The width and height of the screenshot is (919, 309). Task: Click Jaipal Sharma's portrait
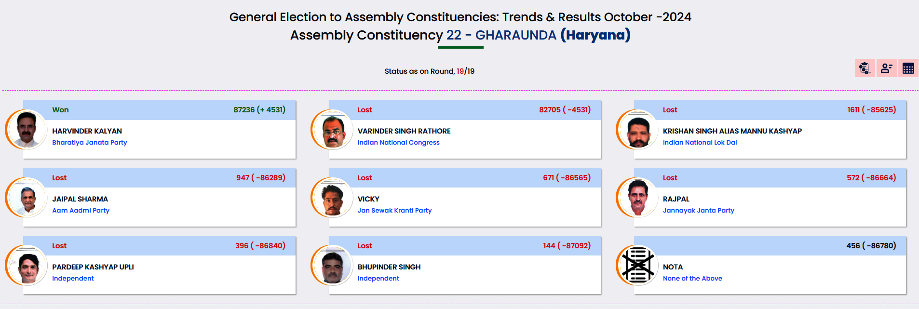coord(27,197)
